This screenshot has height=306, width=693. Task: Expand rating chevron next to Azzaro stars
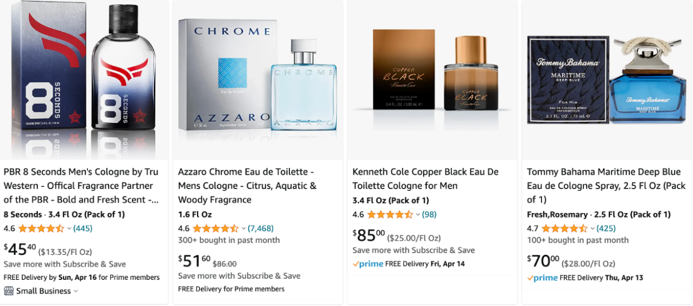click(243, 229)
